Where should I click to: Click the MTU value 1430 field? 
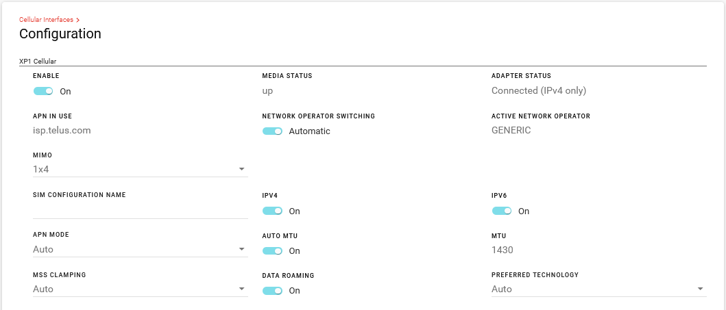tap(503, 250)
